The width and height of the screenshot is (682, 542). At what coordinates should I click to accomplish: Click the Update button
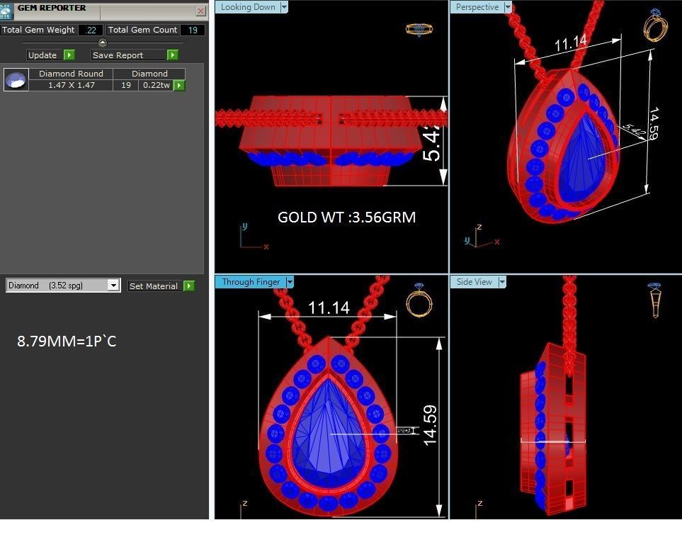[x=45, y=55]
